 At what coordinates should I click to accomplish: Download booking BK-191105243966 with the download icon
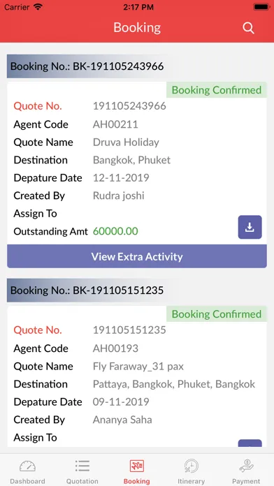[250, 227]
